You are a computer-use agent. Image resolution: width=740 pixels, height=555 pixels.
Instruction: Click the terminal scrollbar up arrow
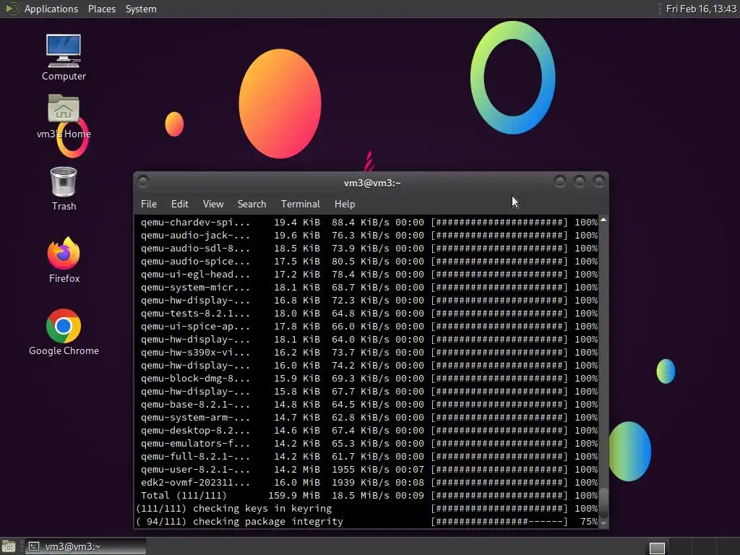point(603,220)
